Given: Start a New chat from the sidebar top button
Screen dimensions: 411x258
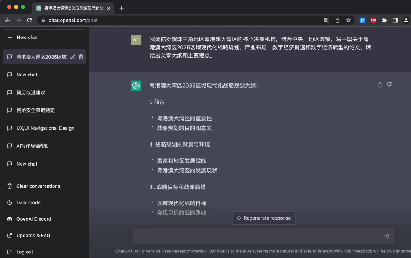Looking at the screenshot, I should pos(44,37).
